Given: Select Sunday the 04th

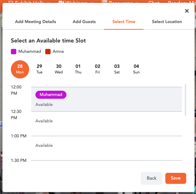Looking at the screenshot, I should coord(136,69).
